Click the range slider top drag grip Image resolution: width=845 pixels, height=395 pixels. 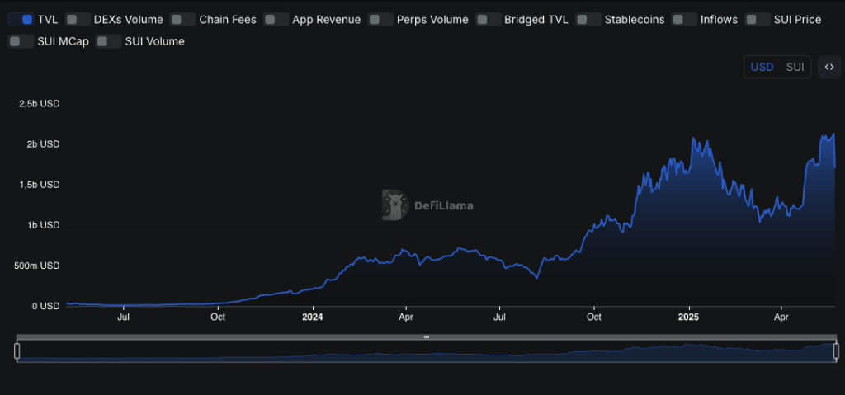pos(427,336)
